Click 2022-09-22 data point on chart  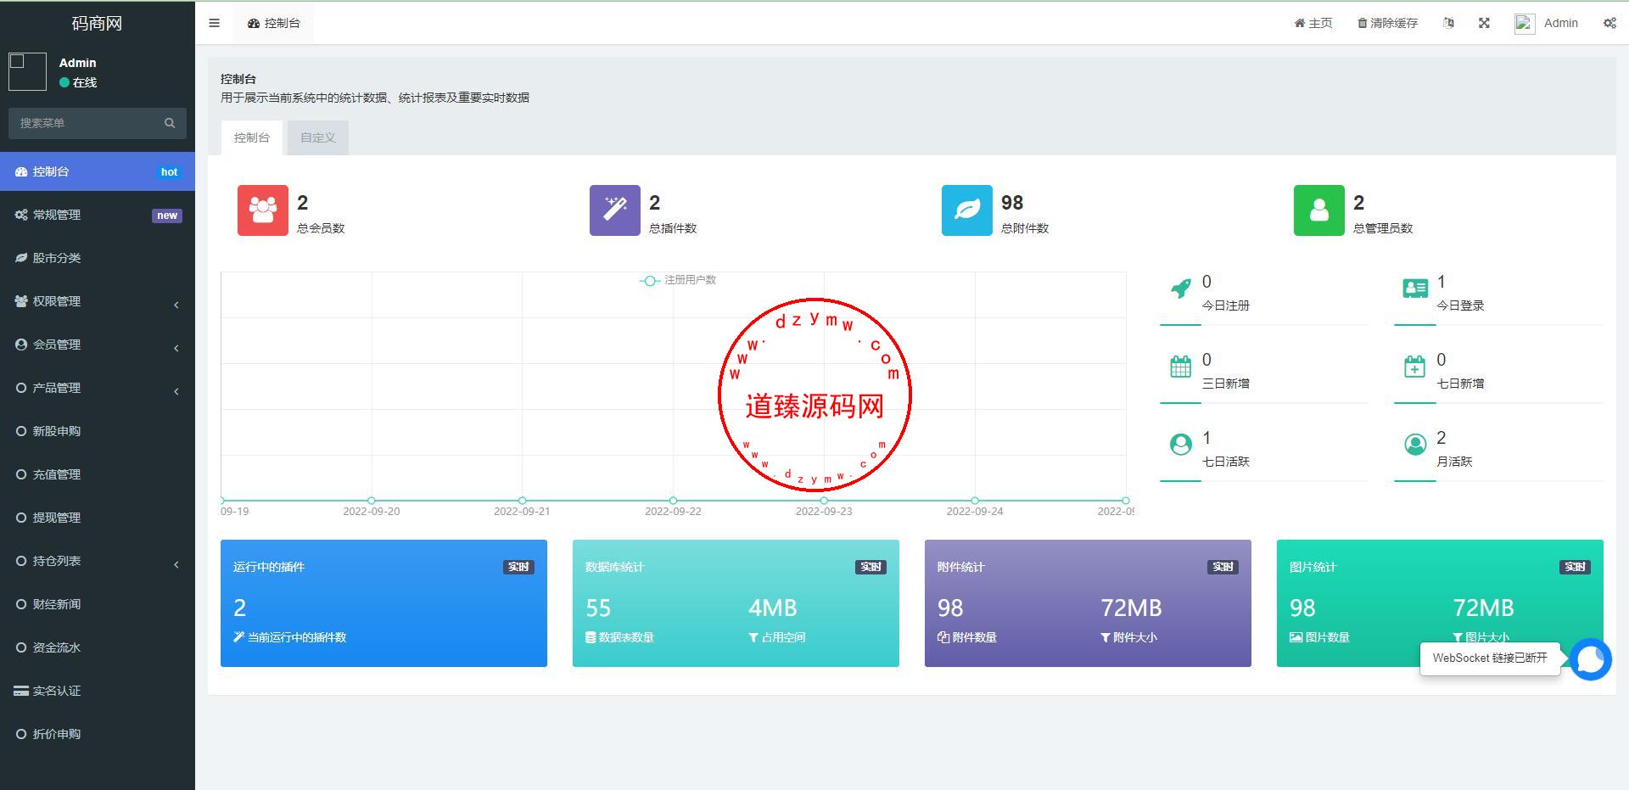tap(673, 501)
